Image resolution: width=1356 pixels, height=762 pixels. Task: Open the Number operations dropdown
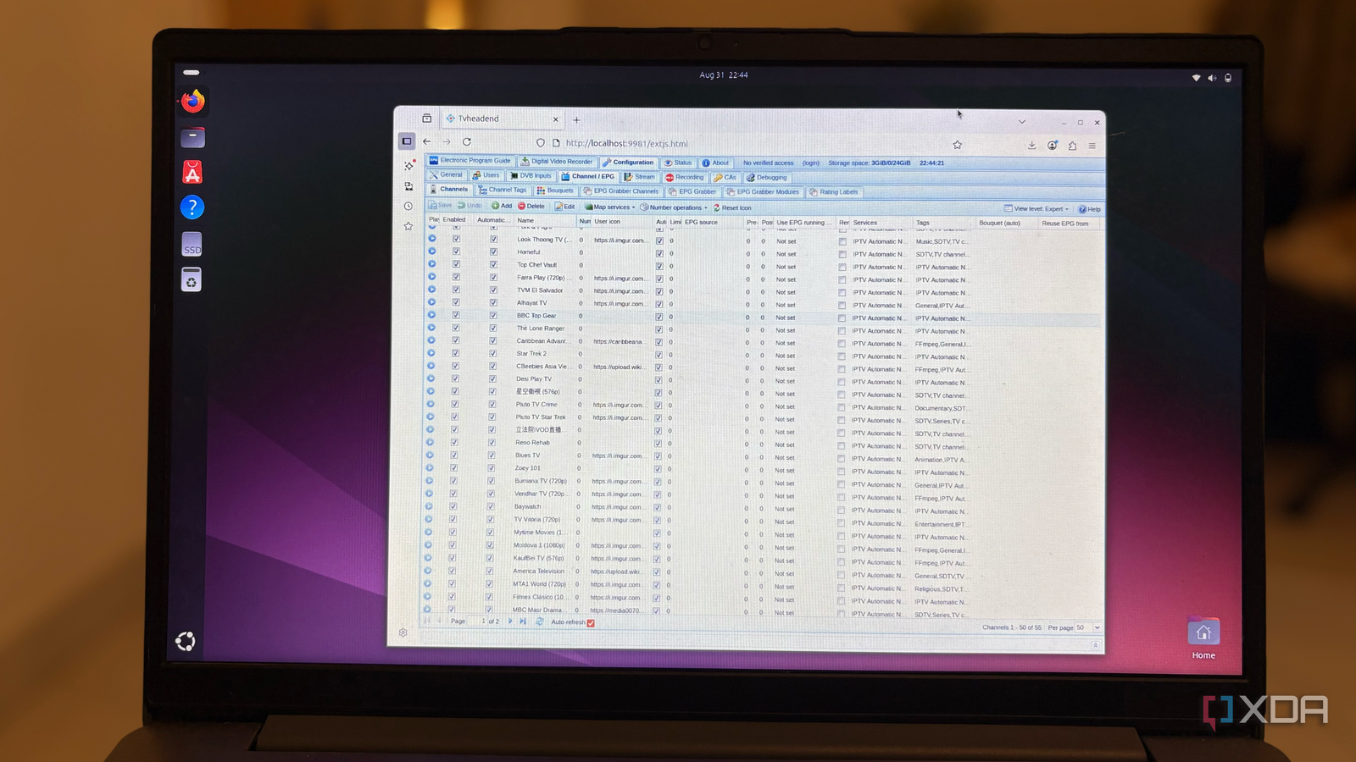[x=675, y=207]
